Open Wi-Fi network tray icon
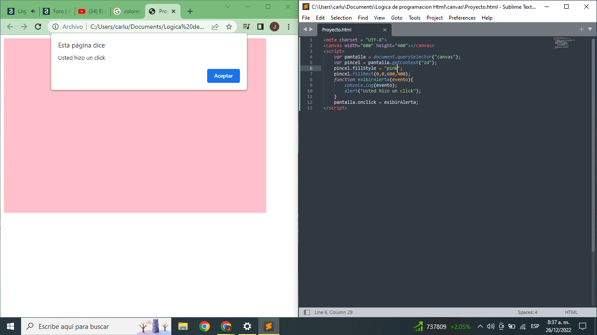 point(523,326)
